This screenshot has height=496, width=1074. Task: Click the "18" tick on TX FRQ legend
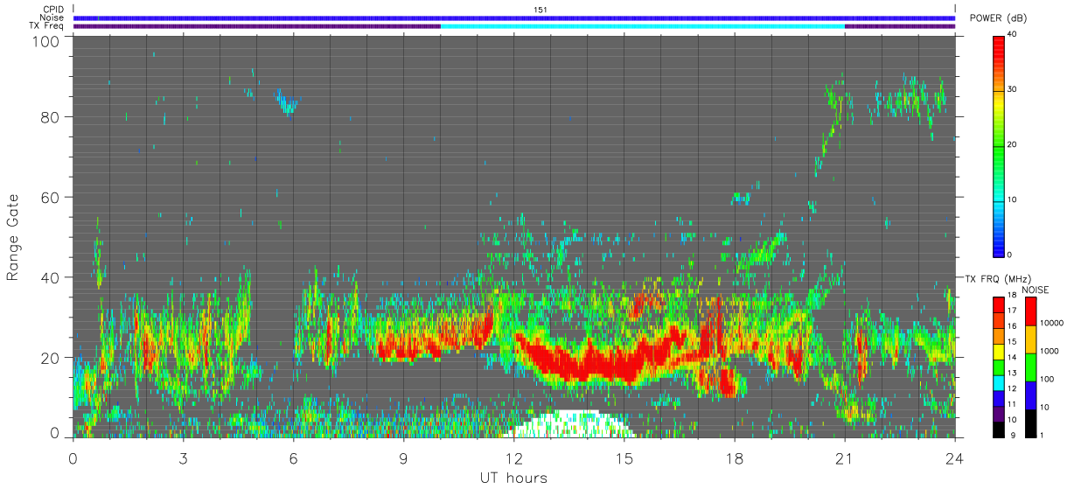[x=1012, y=297]
